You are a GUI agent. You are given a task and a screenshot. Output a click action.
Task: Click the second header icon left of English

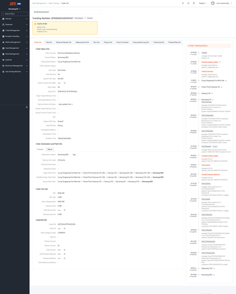click(188, 4)
